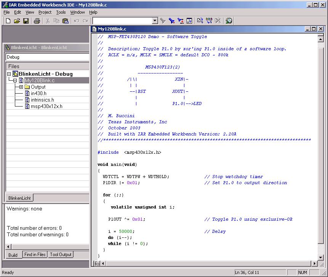The height and width of the screenshot is (277, 328).
Task: Click the function list button beside the editor scrollbar
Action: coord(97,263)
